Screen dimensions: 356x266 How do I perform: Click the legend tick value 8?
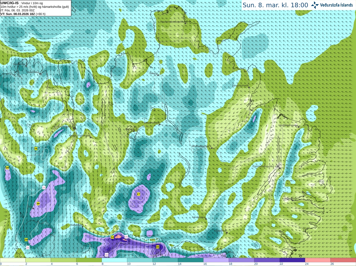(x=103, y=264)
